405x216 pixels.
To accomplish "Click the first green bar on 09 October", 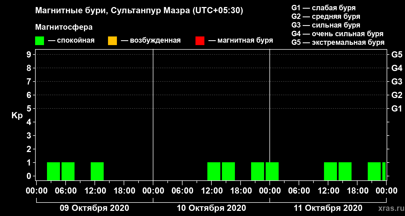I will coord(53,171).
